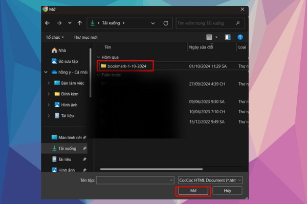Click the download icon in the address bar
The height and width of the screenshot is (204, 307).
[x=93, y=23]
